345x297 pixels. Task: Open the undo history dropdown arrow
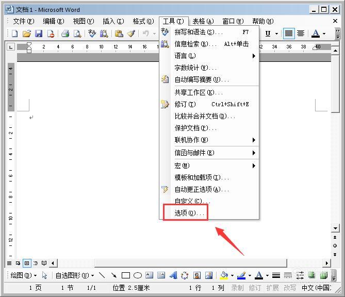154,34
